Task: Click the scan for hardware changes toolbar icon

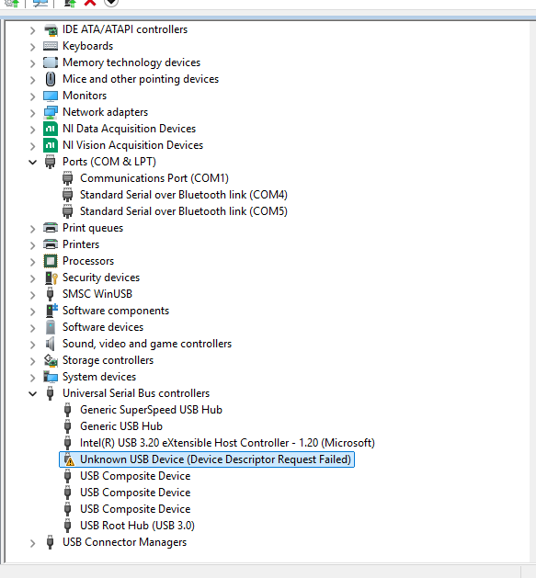Action: (x=40, y=3)
